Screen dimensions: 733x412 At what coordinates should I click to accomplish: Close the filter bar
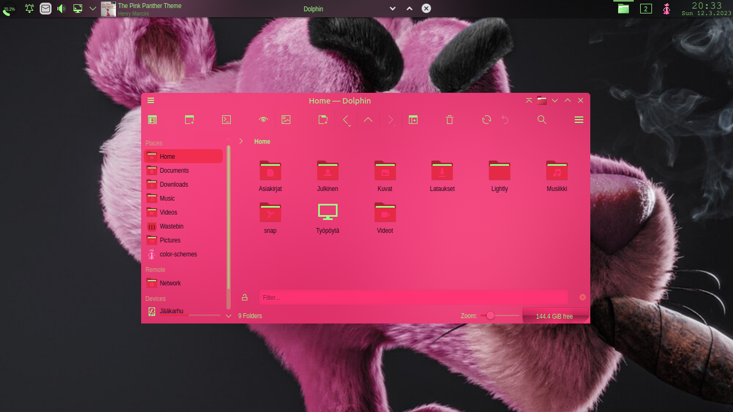[583, 297]
